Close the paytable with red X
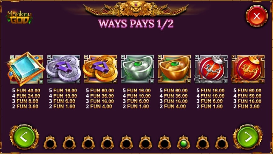 (257, 16)
